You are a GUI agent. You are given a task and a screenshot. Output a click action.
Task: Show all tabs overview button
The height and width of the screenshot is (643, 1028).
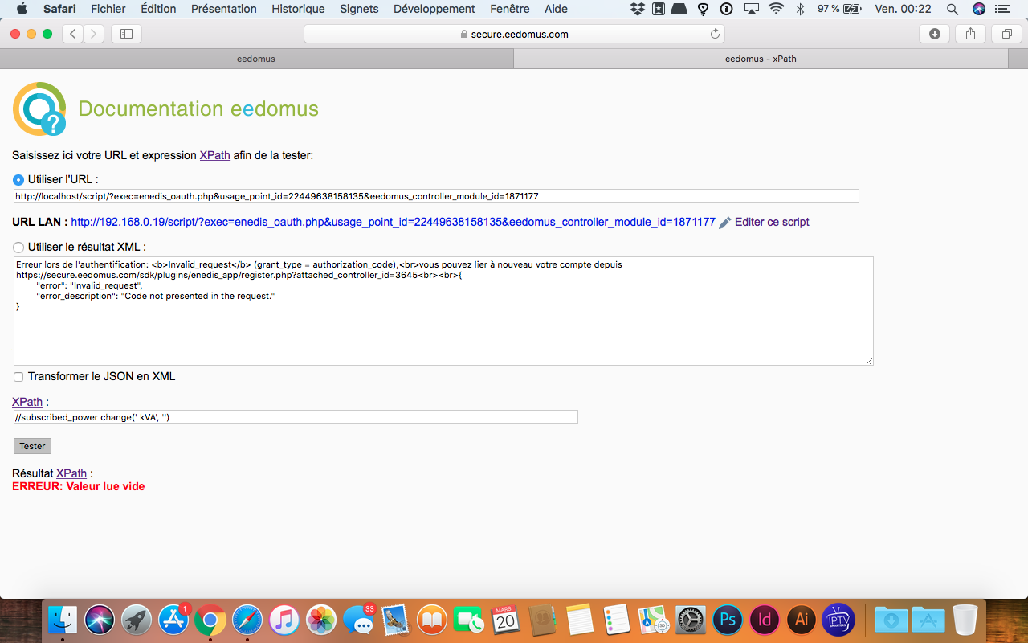point(1006,34)
